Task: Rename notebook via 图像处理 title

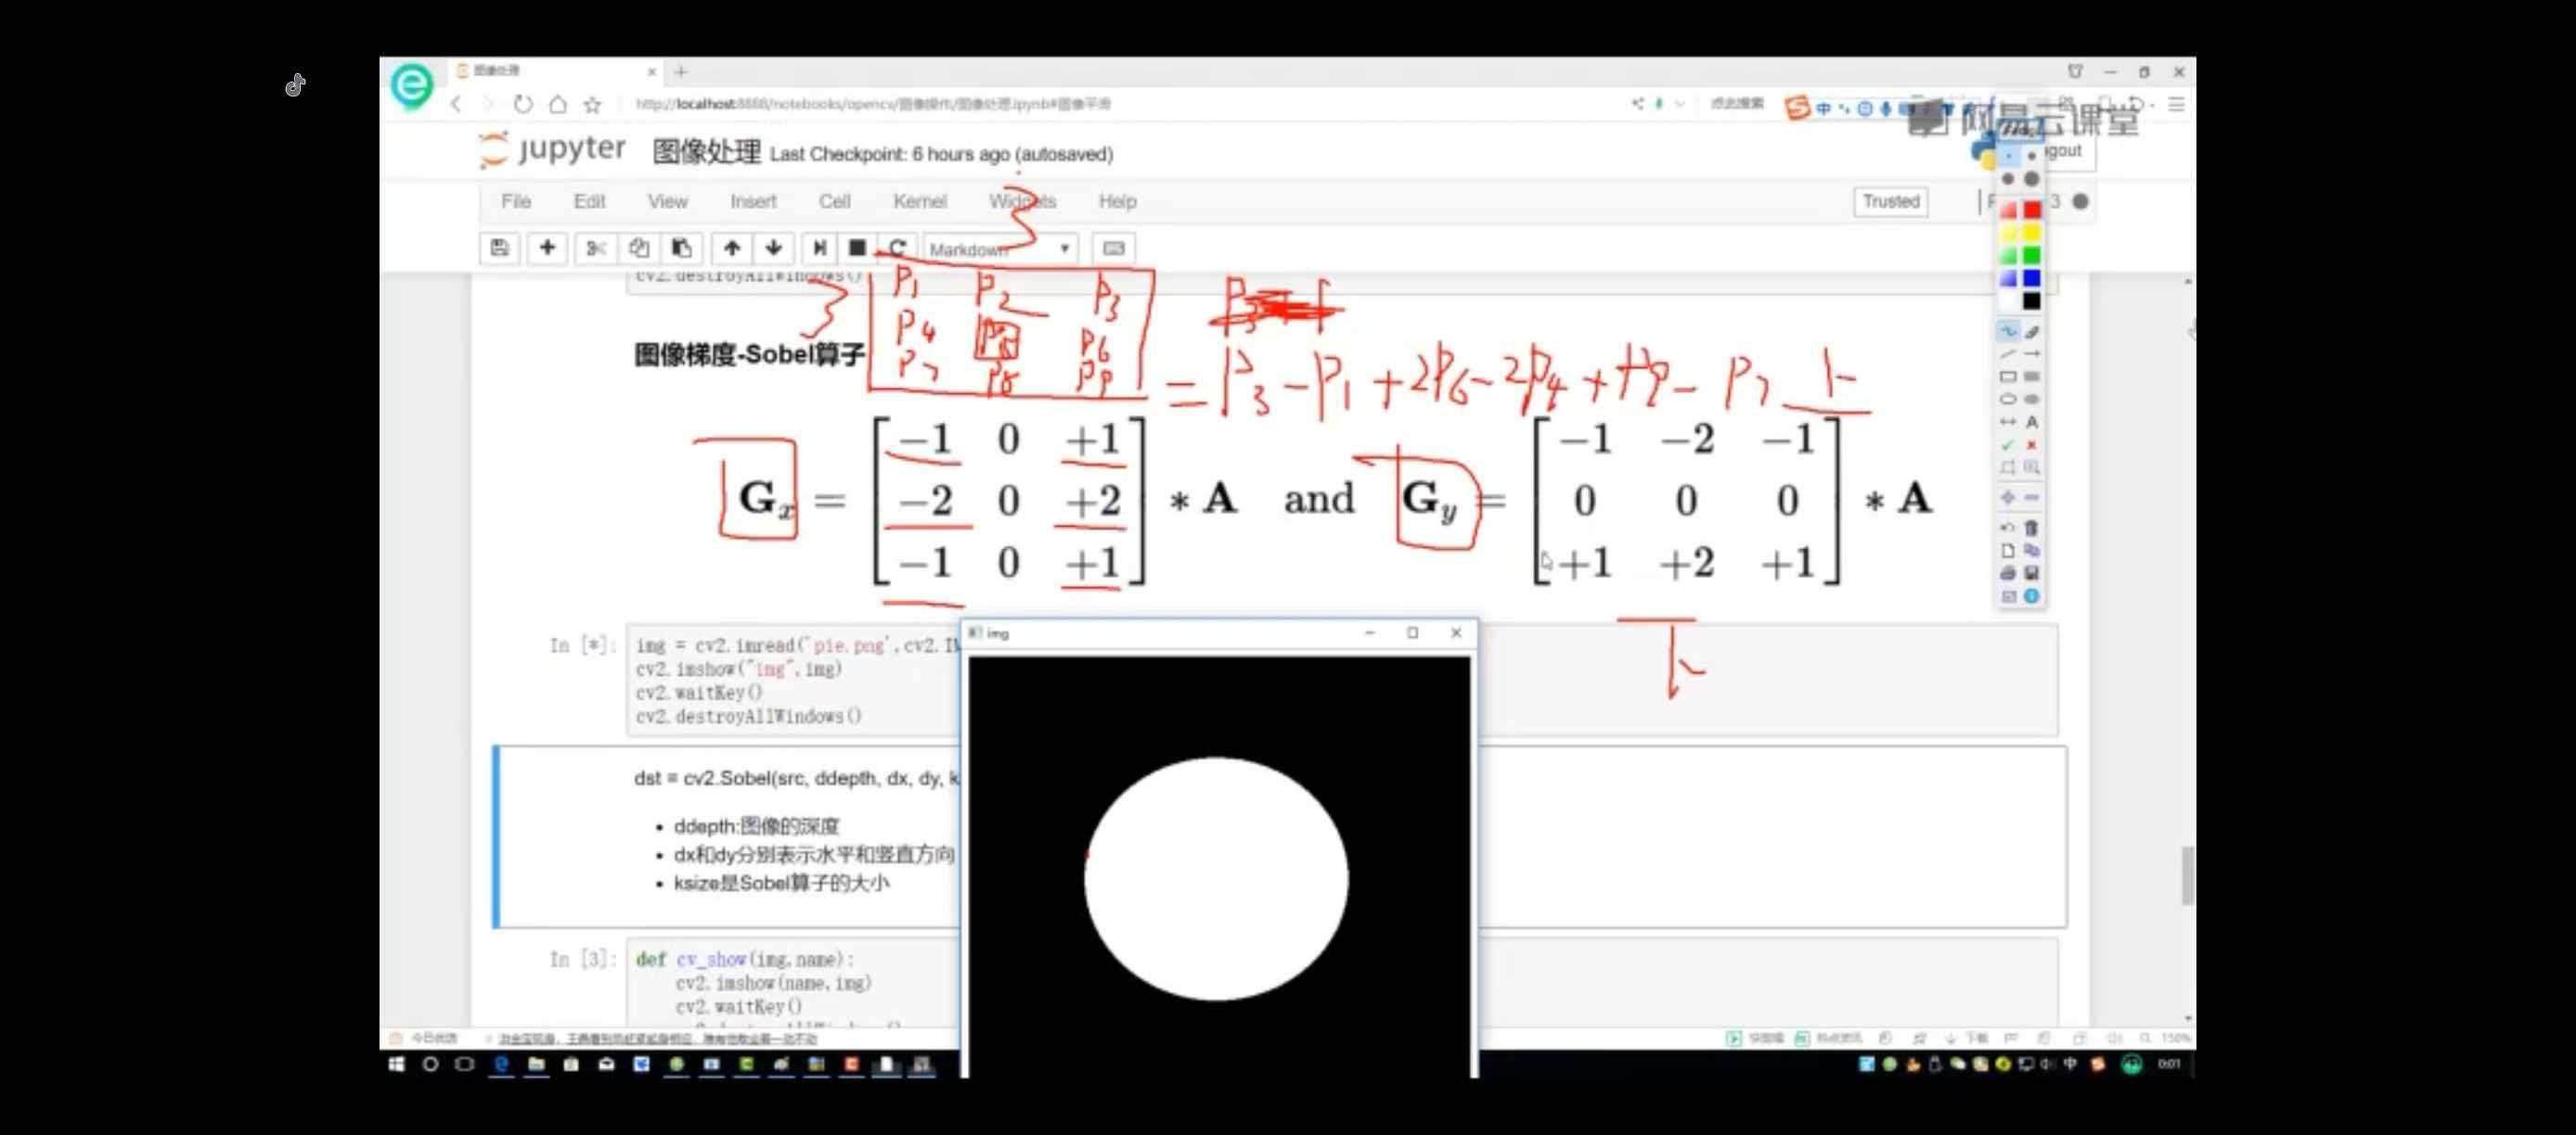Action: click(x=706, y=153)
